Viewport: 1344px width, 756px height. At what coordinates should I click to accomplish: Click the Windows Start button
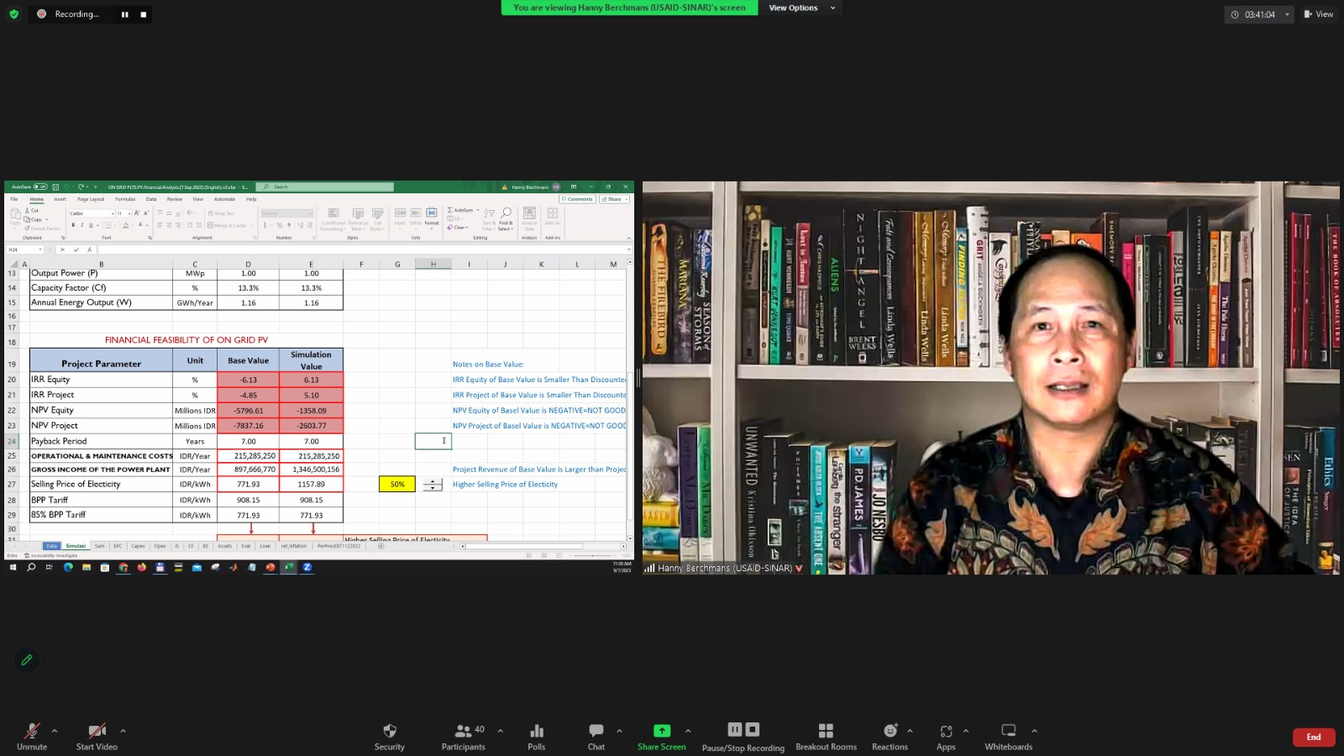pyautogui.click(x=13, y=567)
